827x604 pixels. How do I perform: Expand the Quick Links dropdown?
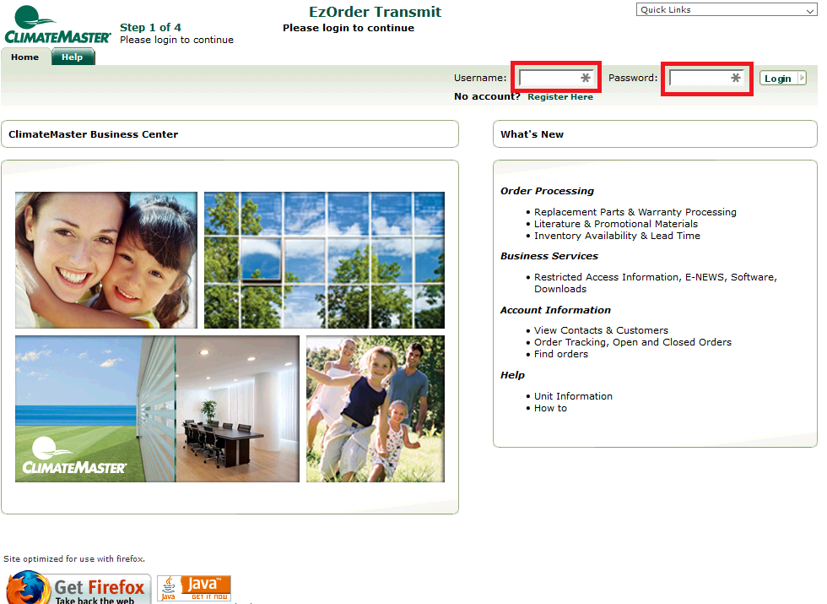727,9
